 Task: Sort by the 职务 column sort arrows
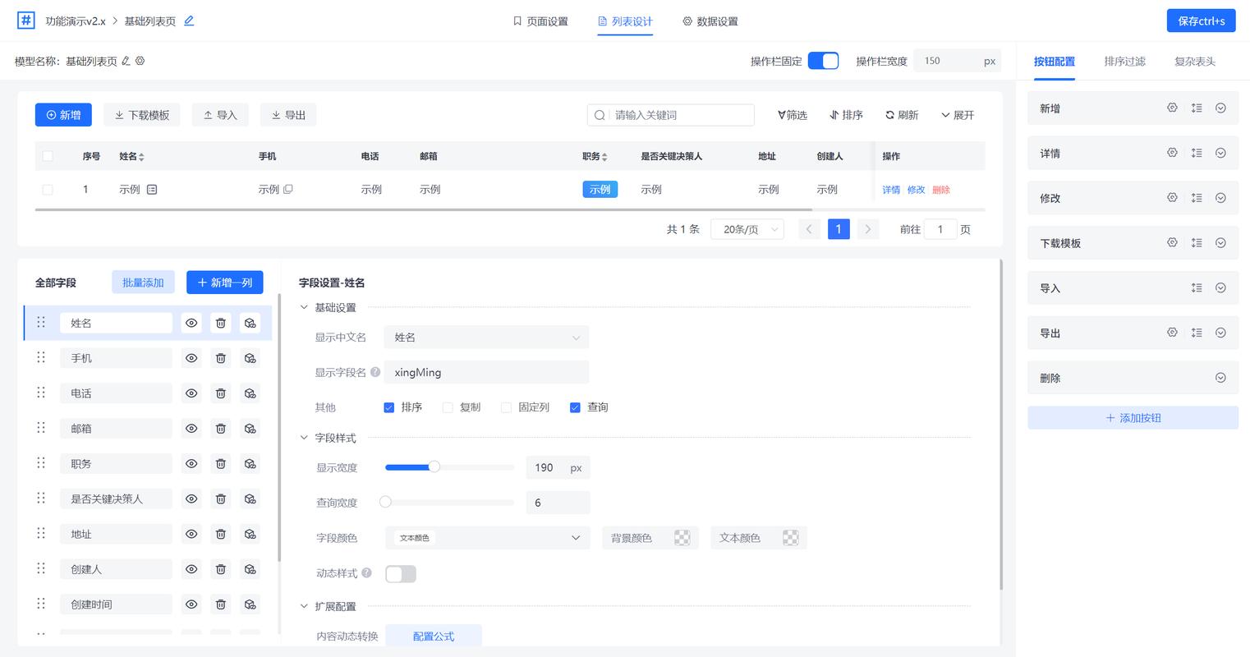click(604, 157)
